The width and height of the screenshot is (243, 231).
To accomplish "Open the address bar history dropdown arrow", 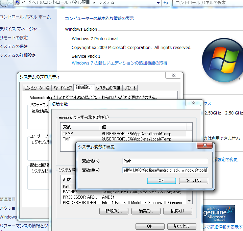I will click(158, 3).
